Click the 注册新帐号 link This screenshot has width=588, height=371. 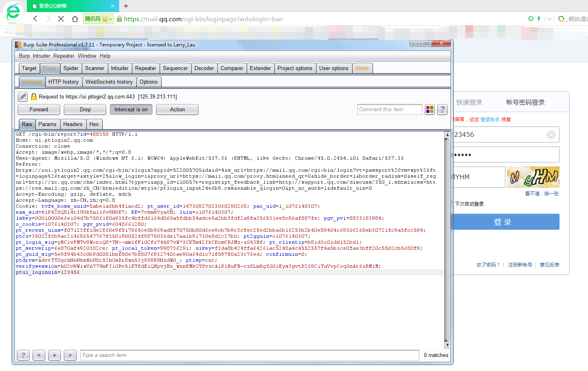coord(520,265)
